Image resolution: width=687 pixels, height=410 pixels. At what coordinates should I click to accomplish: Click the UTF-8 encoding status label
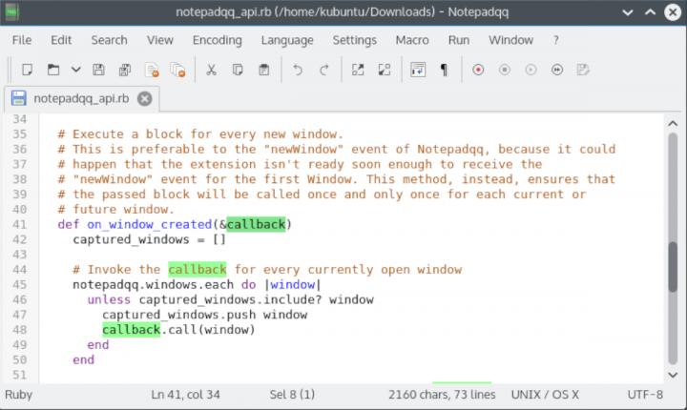tap(645, 395)
